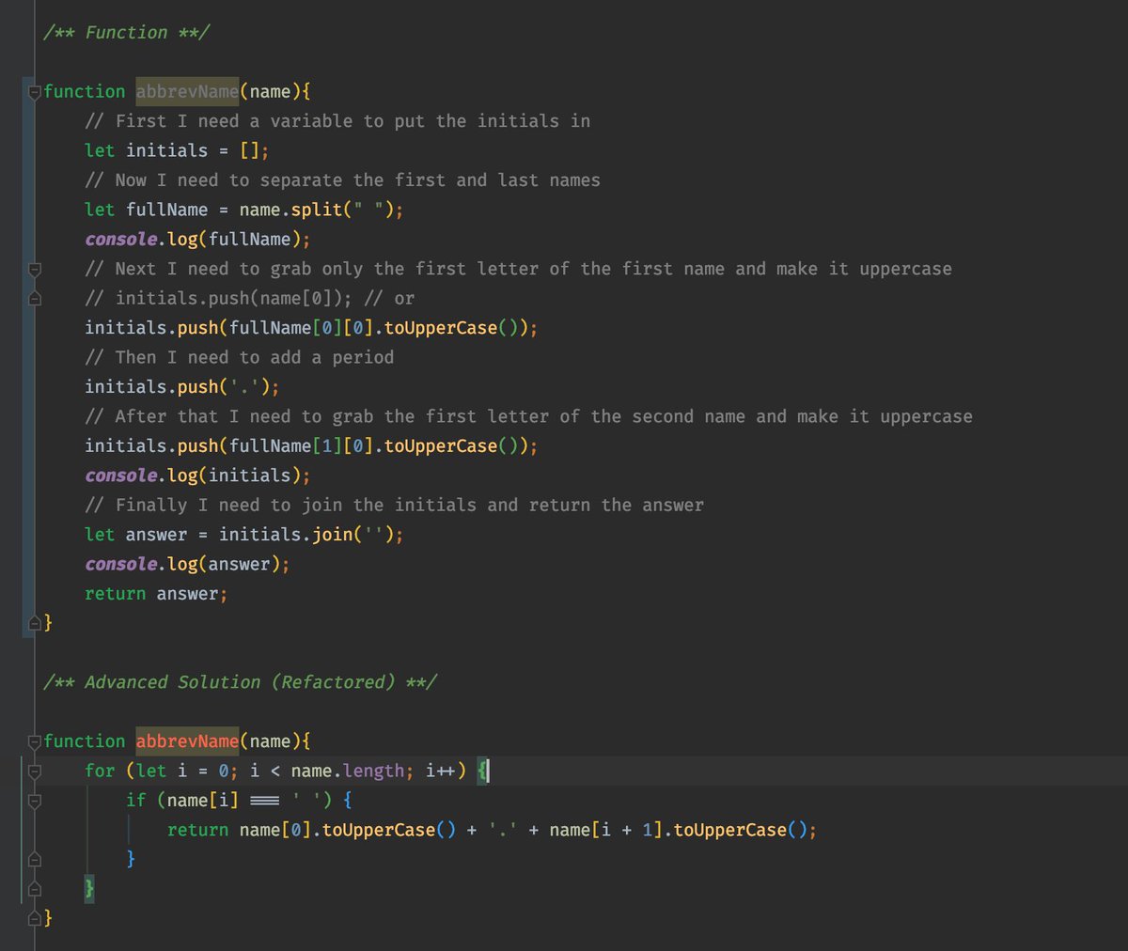Click the '===' operator in the if condition
Screen dimensions: 1128x951
(265, 801)
